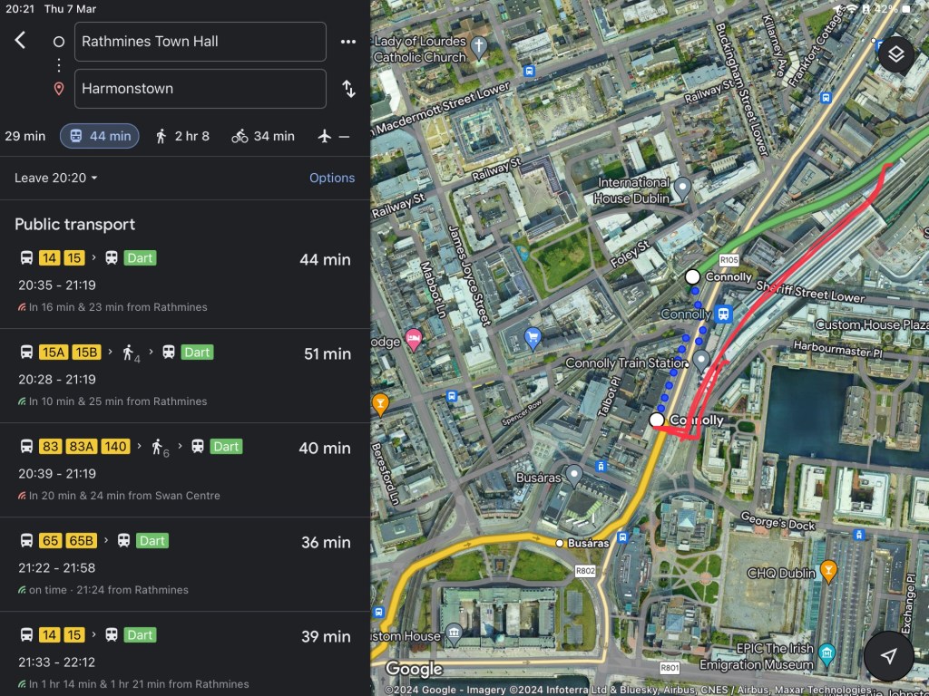Screen dimensions: 929x696
Task: Select the walking 2 hr 8 tab
Action: (181, 136)
